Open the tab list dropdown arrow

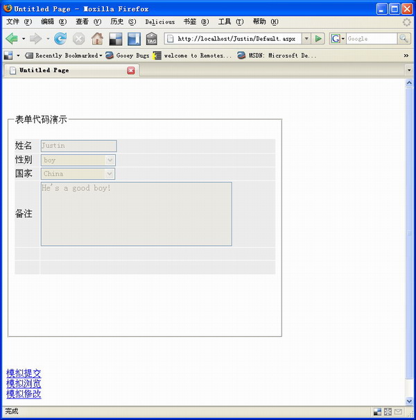click(x=409, y=70)
